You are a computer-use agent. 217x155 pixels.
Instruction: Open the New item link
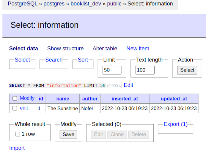[x=138, y=49]
